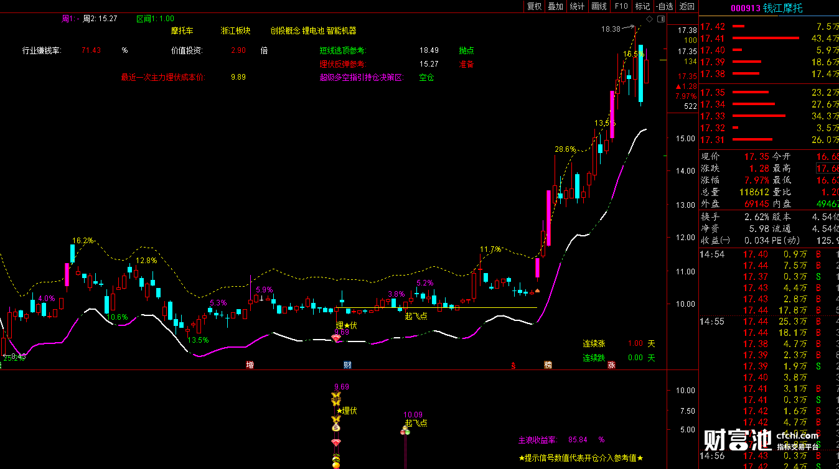Click the 17.42 ask price row
Image resolution: width=839 pixels, height=469 pixels.
click(769, 26)
